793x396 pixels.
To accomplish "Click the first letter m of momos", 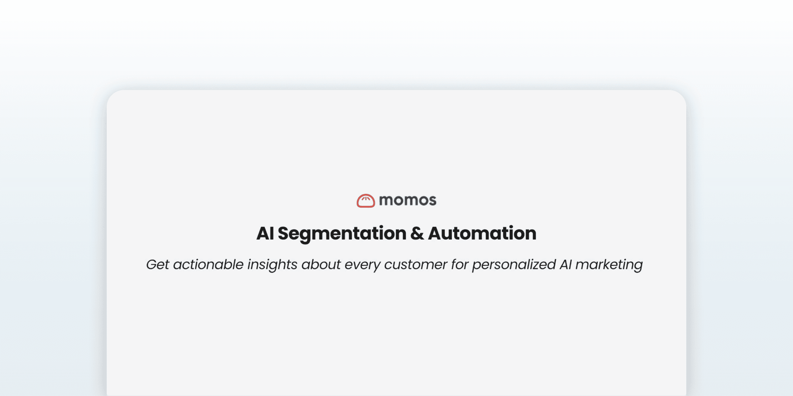I will (x=386, y=201).
